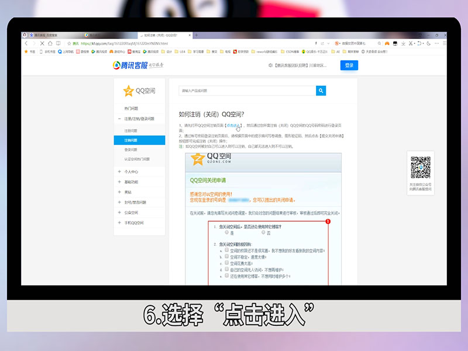Bookmark this page with the address bar star
This screenshot has width=468, height=351.
pos(69,43)
